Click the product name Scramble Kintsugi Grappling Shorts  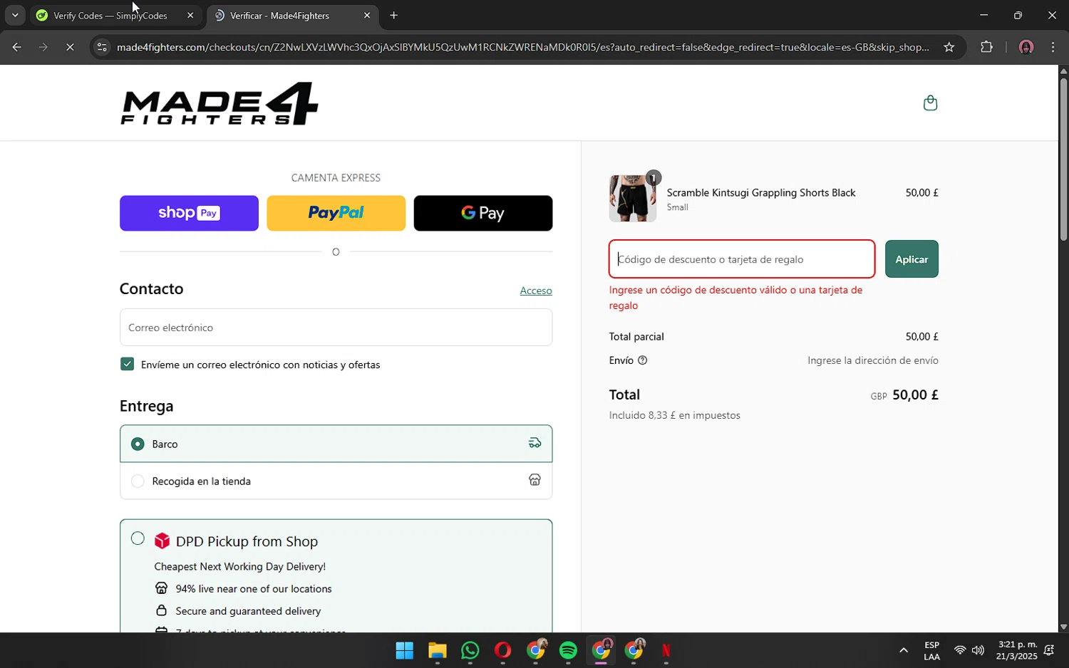click(x=760, y=192)
